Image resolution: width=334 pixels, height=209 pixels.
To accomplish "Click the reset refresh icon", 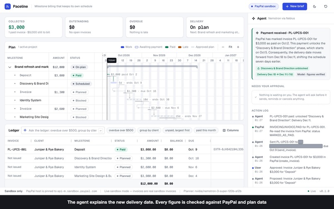I will (x=326, y=6).
